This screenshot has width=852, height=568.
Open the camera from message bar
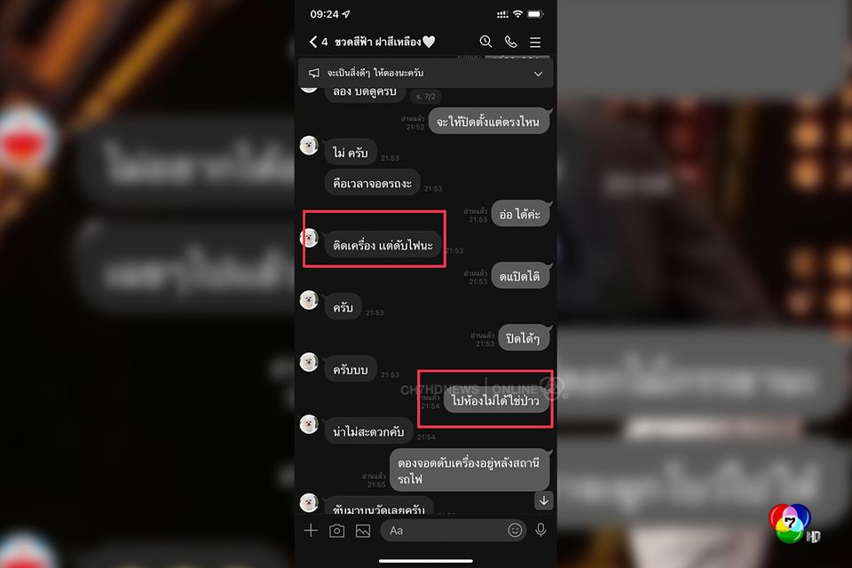coord(337,531)
